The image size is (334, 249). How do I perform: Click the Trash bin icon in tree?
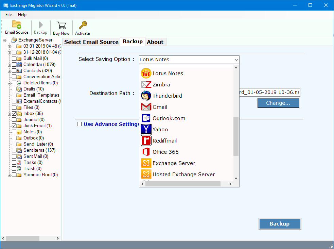click(19, 169)
